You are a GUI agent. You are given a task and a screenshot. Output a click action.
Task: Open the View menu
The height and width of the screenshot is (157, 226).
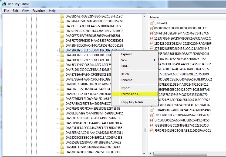[x=25, y=11]
